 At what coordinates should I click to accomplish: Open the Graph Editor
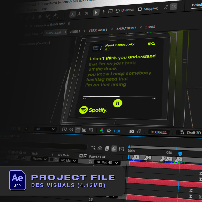pos(121,149)
